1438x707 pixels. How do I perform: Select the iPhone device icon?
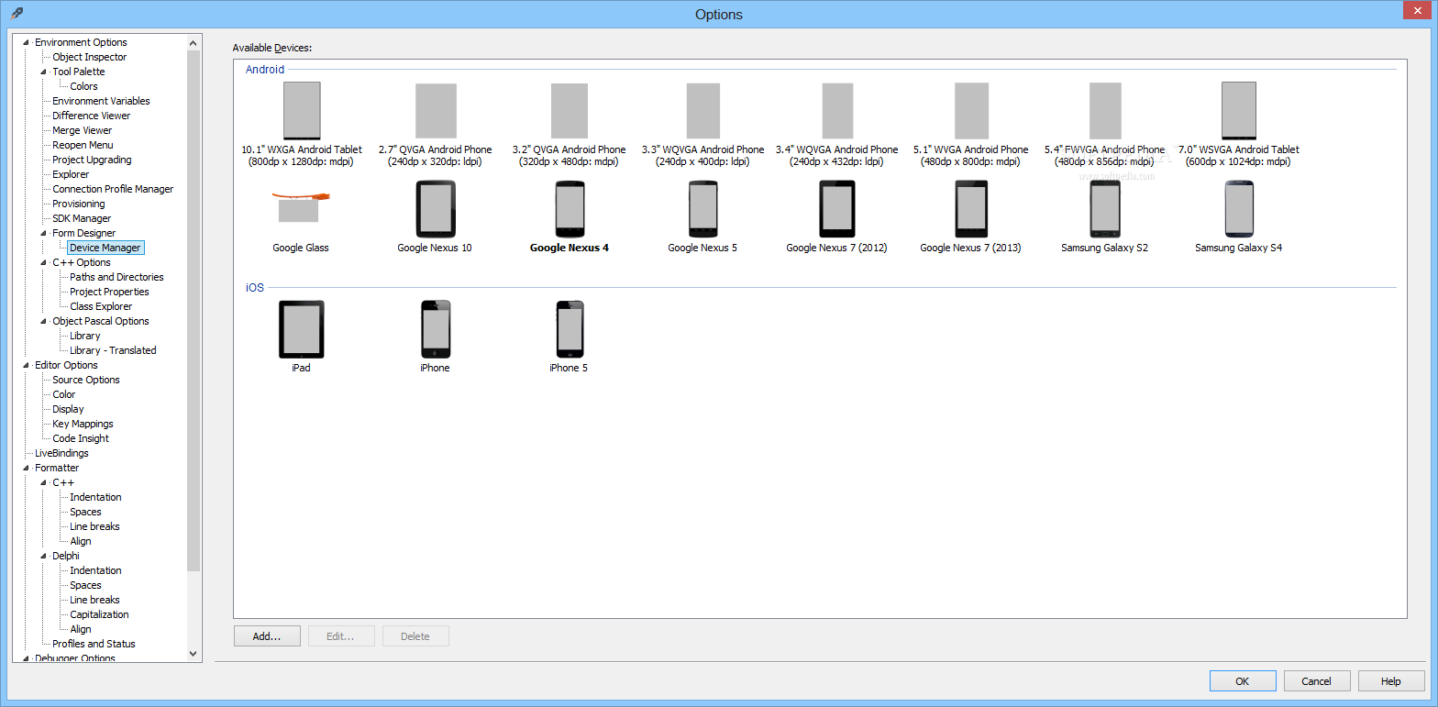tap(436, 329)
